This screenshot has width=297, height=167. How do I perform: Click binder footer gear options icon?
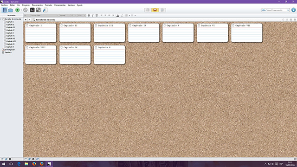10,159
